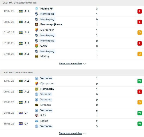144x137 pixels.
Task: Click the W result badge for Molde match
Action: 140,124
